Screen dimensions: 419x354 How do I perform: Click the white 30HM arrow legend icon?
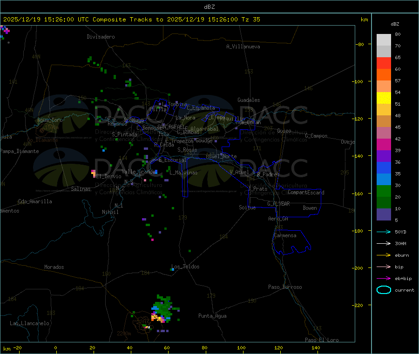(x=384, y=243)
